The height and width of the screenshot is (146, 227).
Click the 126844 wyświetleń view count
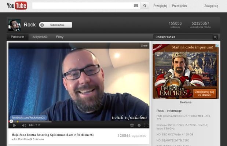pos(132,136)
